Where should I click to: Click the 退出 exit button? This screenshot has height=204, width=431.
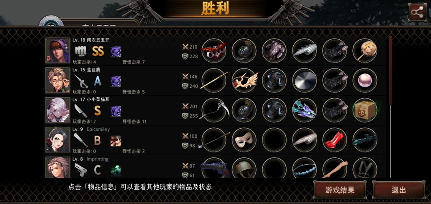coord(399,190)
